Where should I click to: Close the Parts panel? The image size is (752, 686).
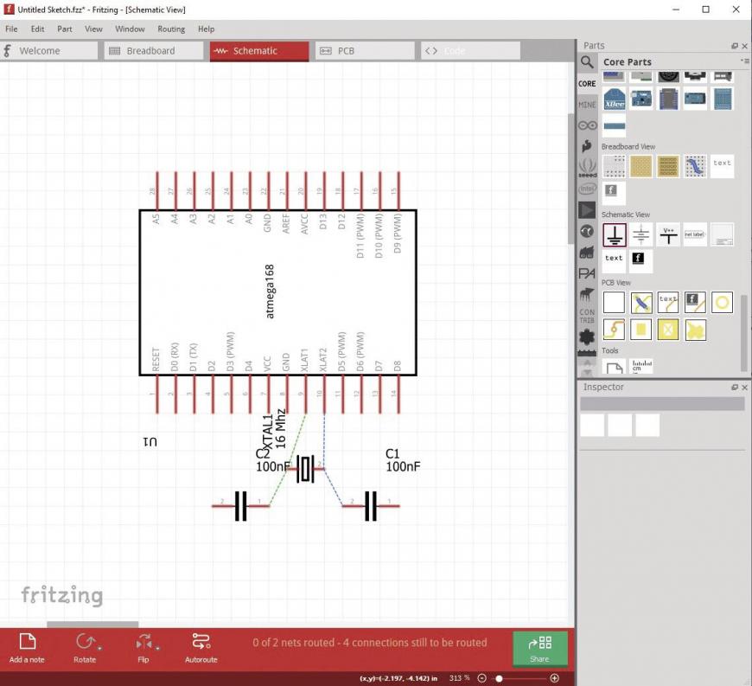point(745,46)
